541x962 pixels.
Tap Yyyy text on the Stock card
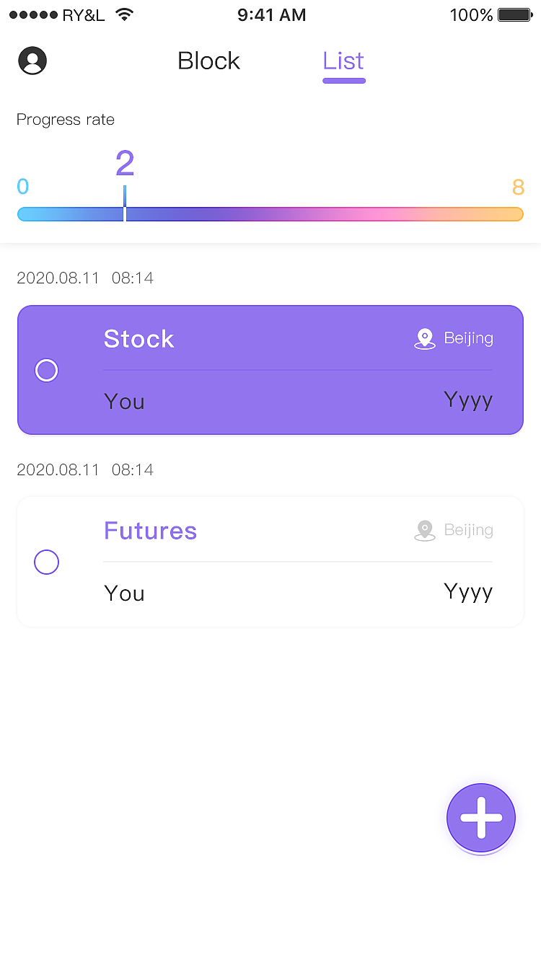pos(468,401)
